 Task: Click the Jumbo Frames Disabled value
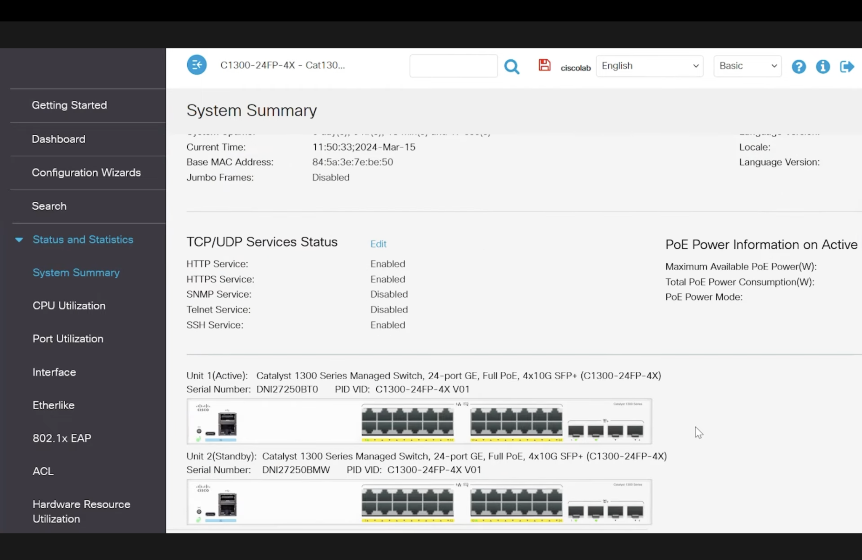331,177
